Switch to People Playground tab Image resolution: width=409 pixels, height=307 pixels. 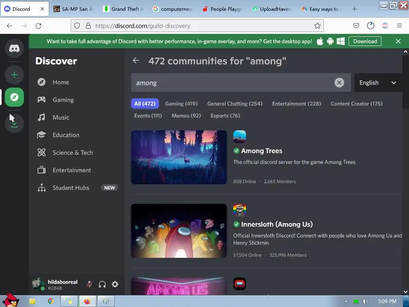(222, 9)
